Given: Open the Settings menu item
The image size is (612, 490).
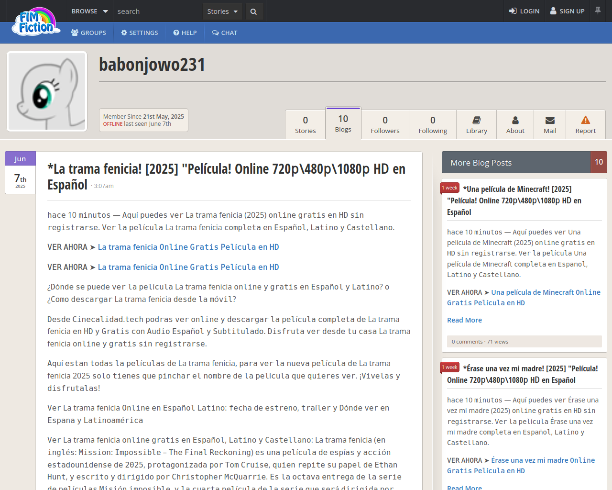Looking at the screenshot, I should 139,33.
